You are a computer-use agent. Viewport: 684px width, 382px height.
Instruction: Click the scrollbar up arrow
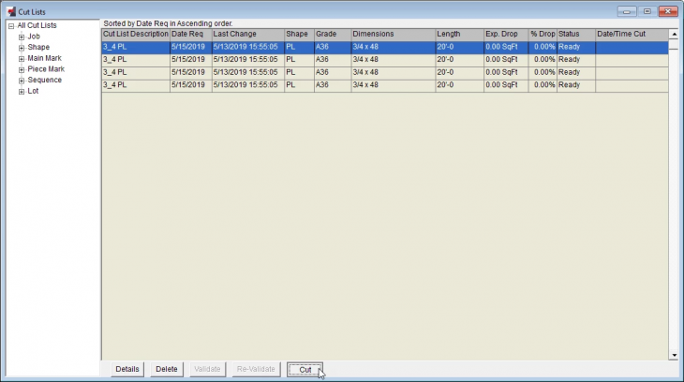click(674, 34)
